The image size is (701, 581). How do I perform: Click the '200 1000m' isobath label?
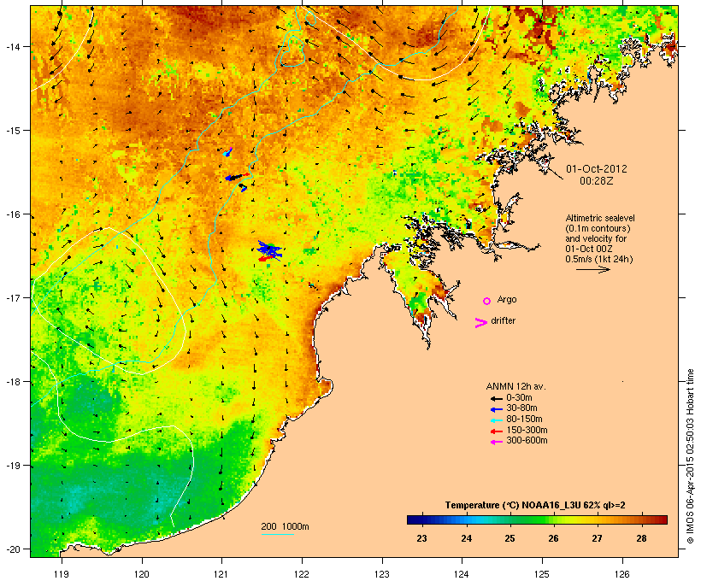tap(285, 526)
